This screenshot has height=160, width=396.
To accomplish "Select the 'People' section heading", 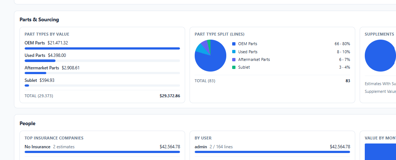I will coord(27,123).
